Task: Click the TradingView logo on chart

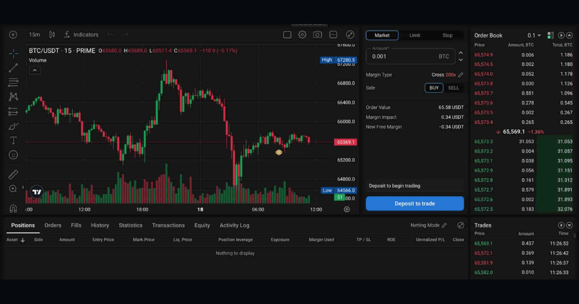Action: tap(37, 192)
